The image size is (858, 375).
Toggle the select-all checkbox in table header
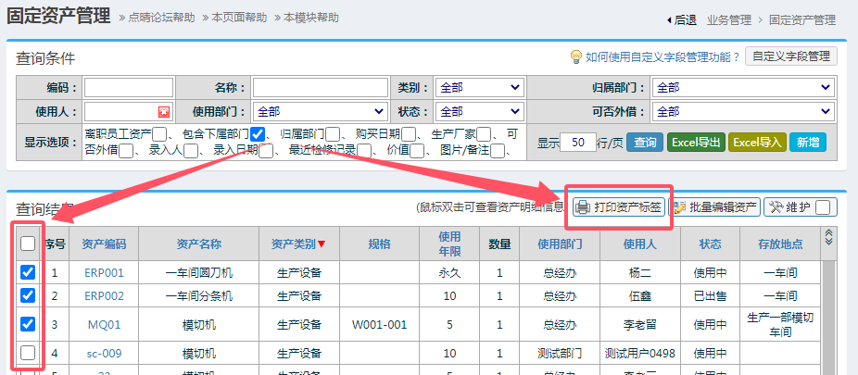point(28,244)
